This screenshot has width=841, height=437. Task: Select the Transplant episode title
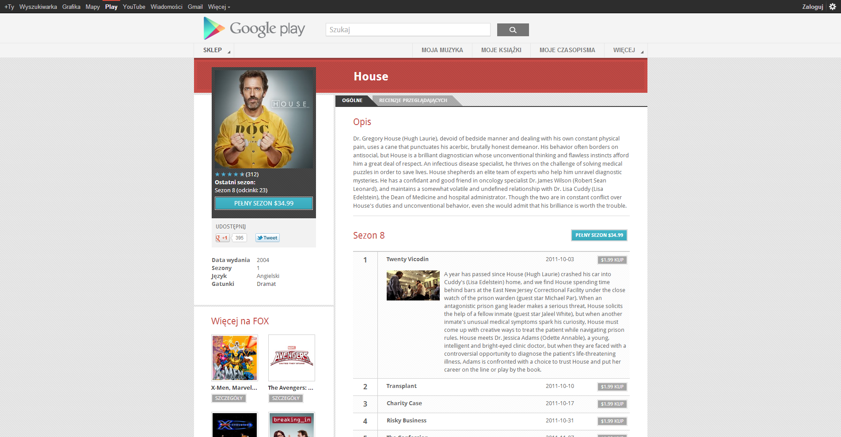coord(402,386)
